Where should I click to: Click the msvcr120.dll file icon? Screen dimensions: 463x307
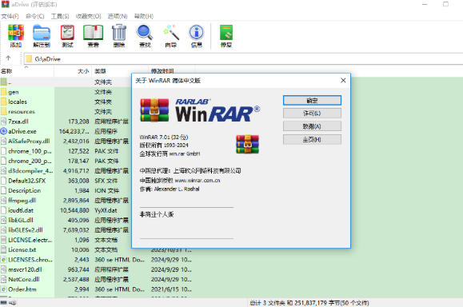3,269
